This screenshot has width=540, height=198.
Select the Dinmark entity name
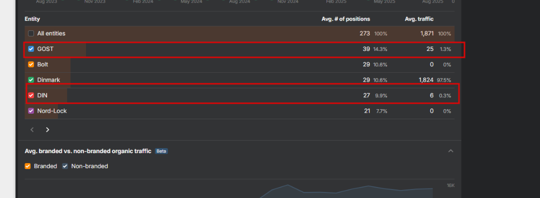coord(48,80)
